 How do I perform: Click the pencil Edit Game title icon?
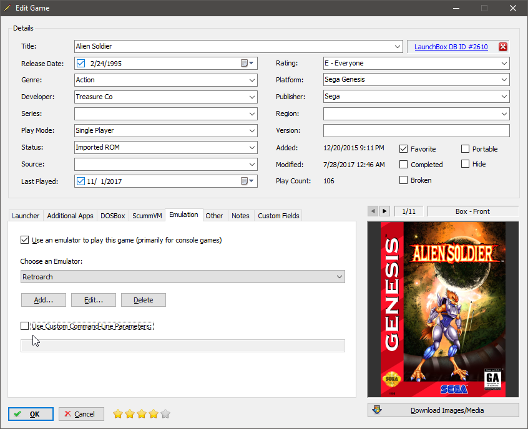(7, 7)
